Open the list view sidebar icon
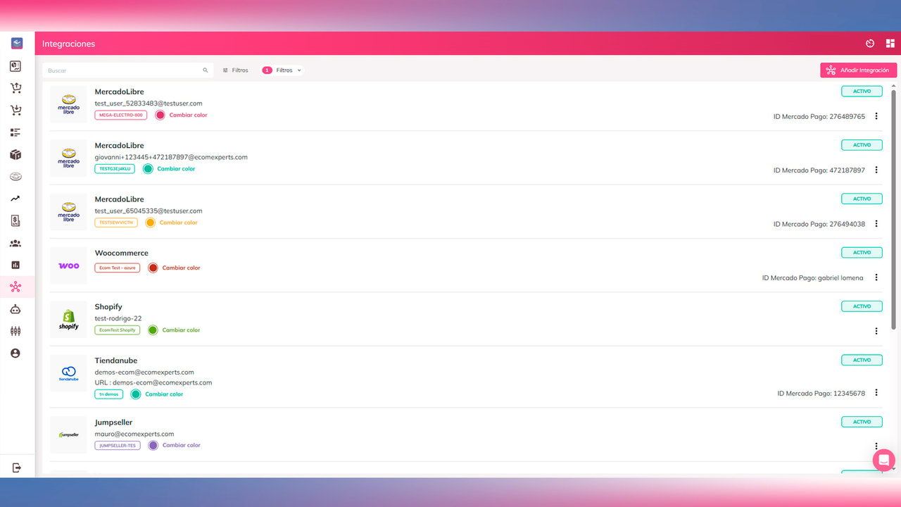The height and width of the screenshot is (507, 901). pos(15,132)
